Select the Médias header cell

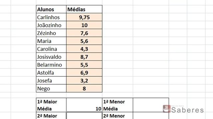84,9
